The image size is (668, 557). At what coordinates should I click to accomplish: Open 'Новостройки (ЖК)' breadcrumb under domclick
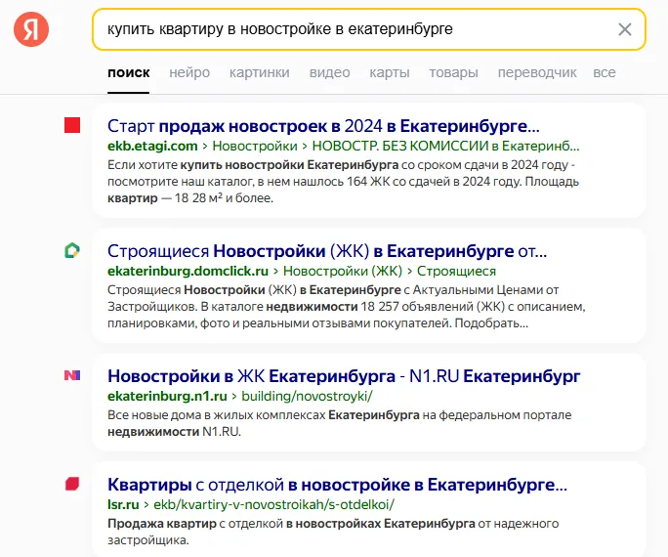click(343, 271)
